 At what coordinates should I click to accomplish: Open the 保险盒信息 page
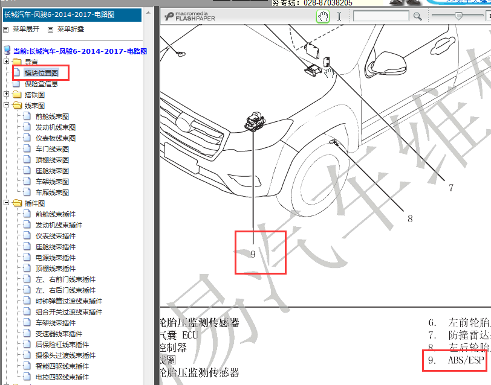coord(41,84)
